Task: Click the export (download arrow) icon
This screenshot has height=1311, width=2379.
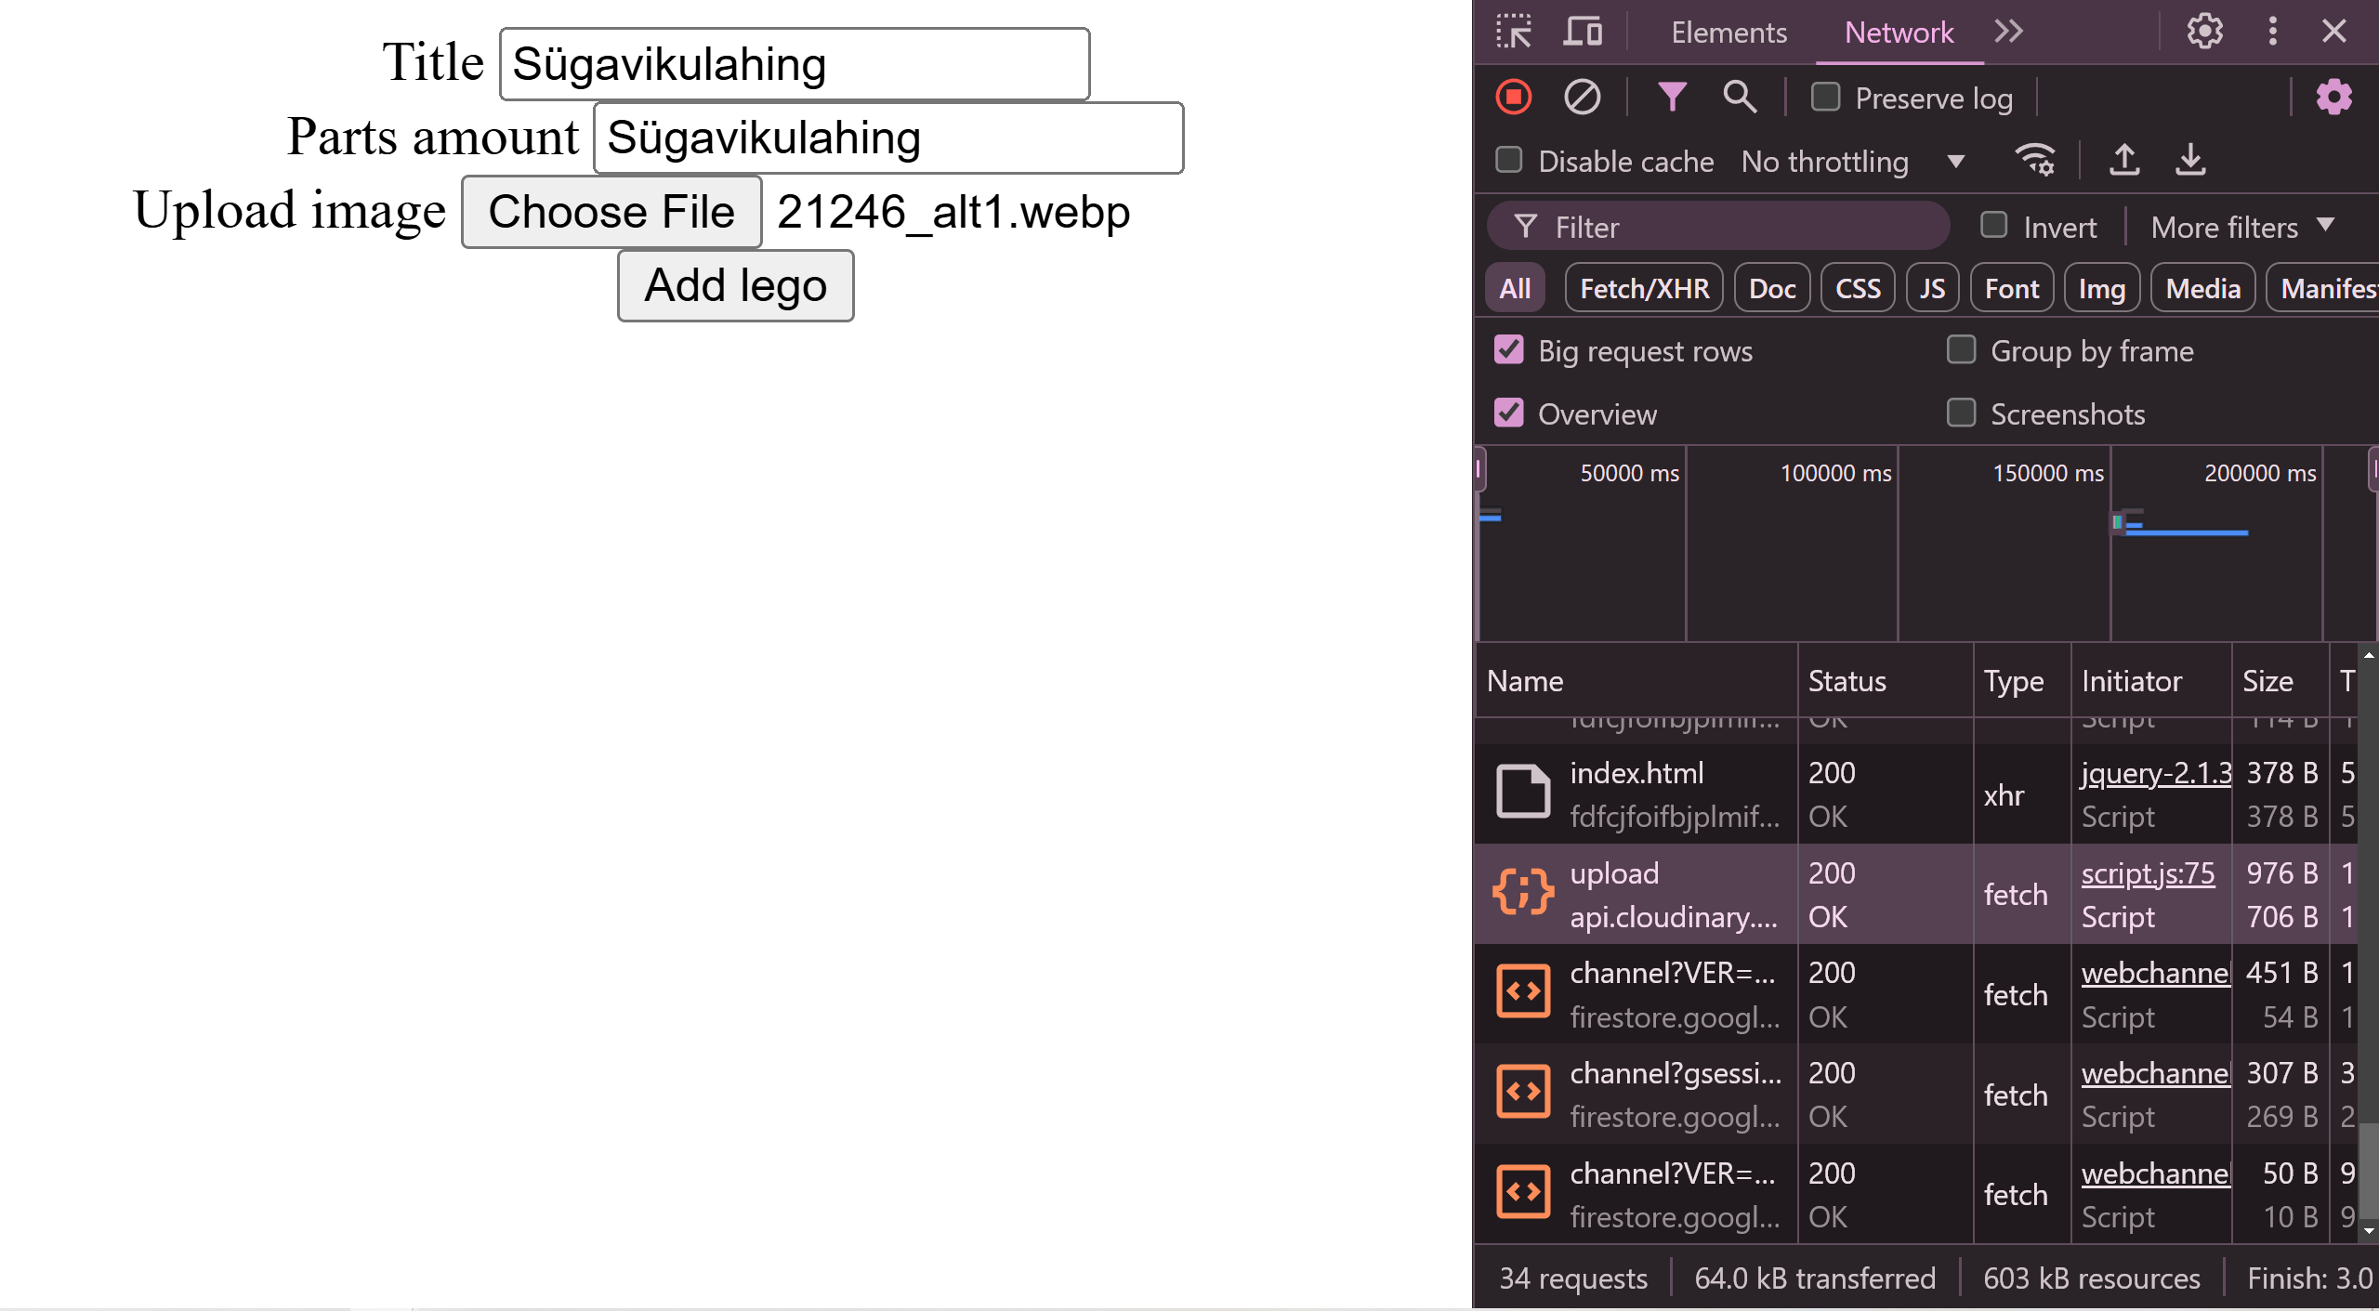Action: (x=2188, y=158)
